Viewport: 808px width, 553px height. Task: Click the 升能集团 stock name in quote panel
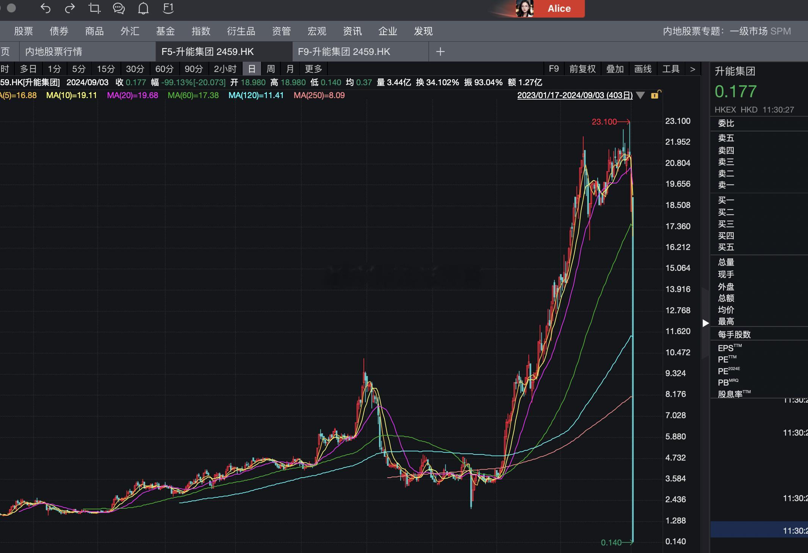735,71
